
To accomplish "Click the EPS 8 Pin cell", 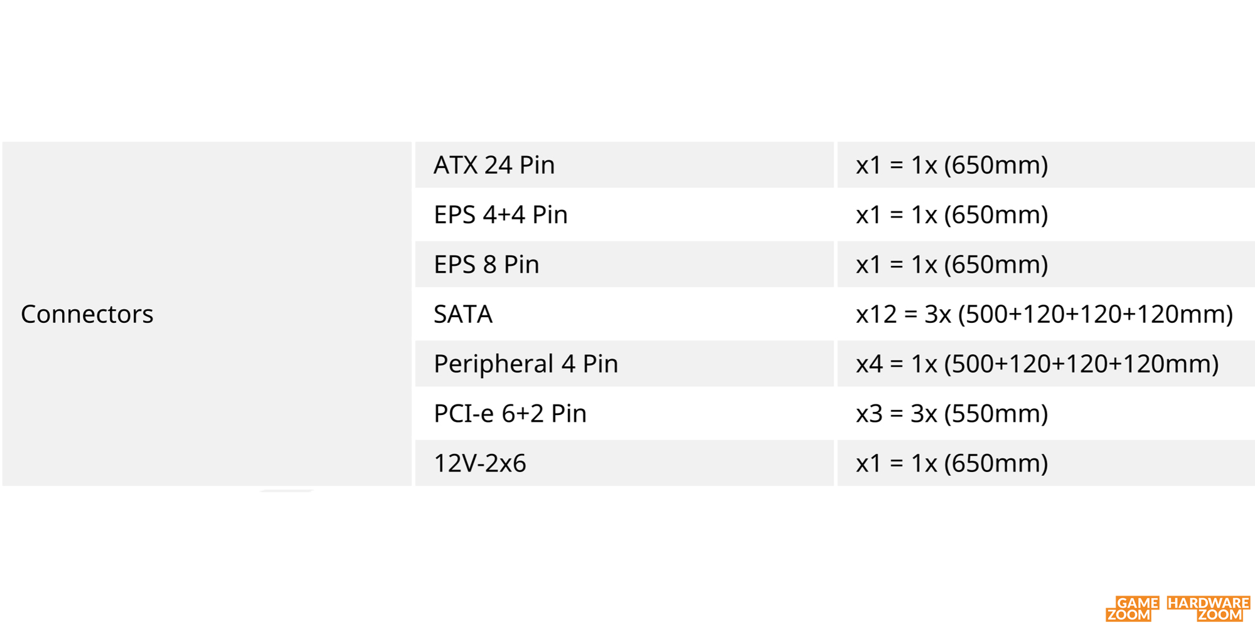I will coord(624,264).
